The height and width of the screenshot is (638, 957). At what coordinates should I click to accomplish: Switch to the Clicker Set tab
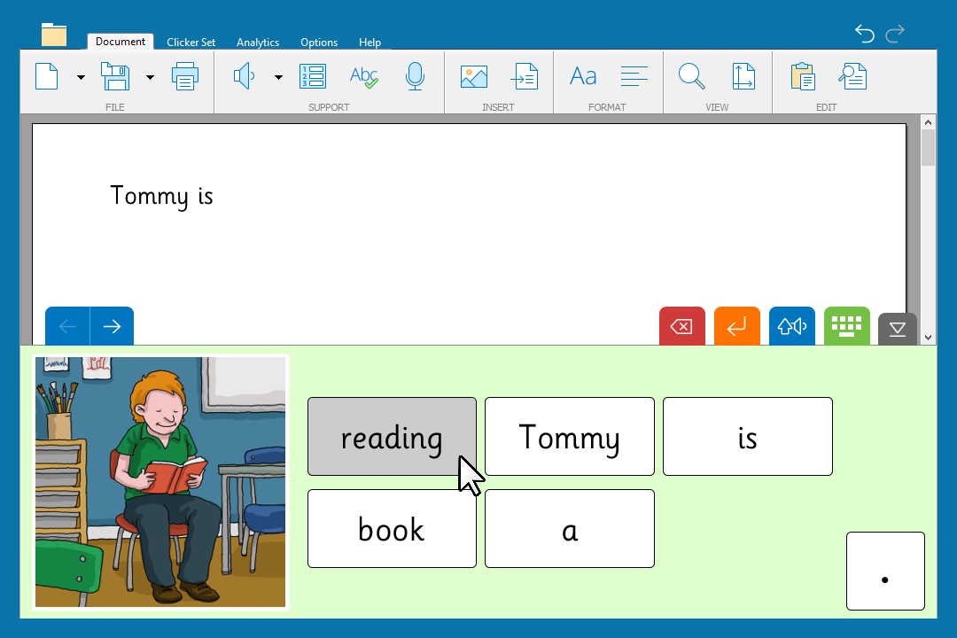191,43
